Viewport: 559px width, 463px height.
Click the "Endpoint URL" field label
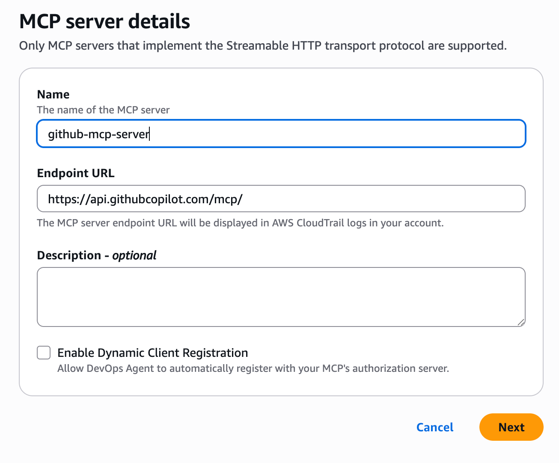click(76, 173)
